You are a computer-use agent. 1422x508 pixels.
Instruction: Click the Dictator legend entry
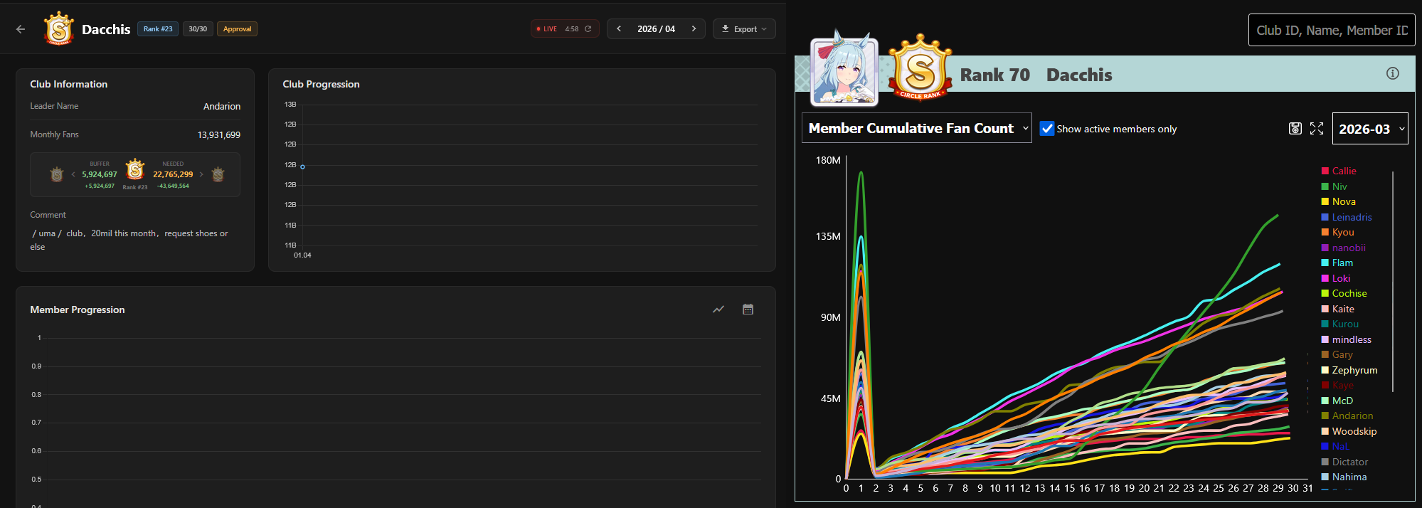[1344, 462]
